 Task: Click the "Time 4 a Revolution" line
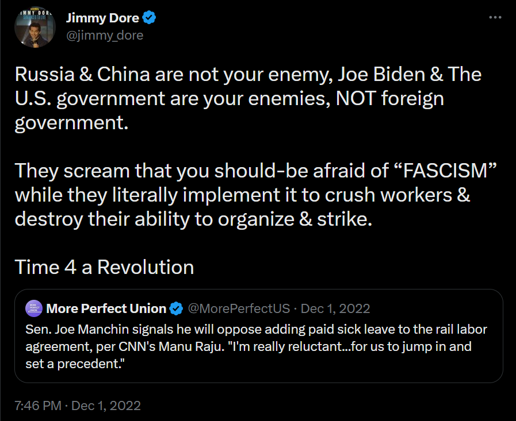[104, 266]
